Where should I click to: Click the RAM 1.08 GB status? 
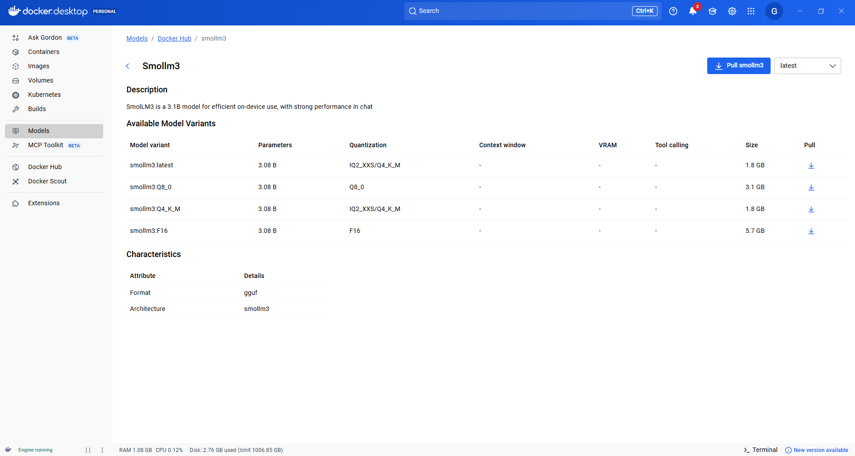pos(135,450)
